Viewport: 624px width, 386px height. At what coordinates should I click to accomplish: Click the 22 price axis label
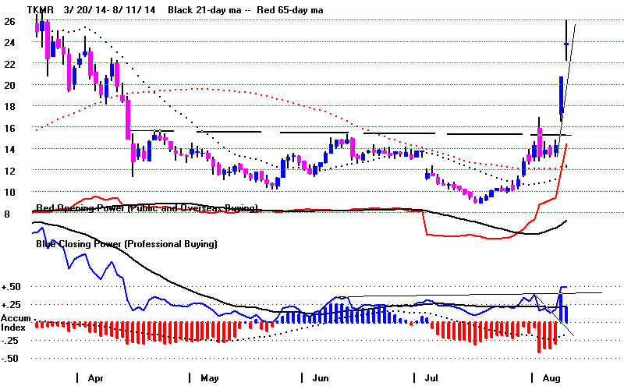click(10, 64)
